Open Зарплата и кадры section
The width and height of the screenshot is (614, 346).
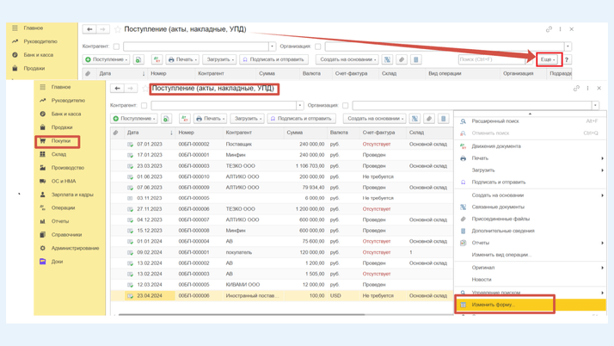pos(72,195)
